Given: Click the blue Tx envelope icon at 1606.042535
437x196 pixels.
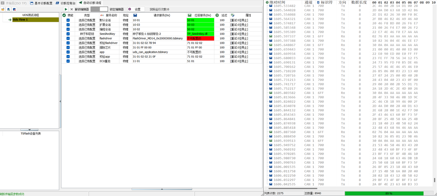Looking at the screenshot, I should [x=271, y=184].
